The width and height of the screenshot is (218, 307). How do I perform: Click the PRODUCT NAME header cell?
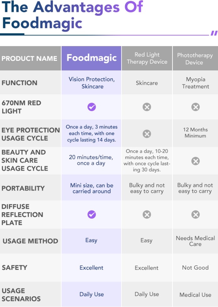(x=30, y=58)
